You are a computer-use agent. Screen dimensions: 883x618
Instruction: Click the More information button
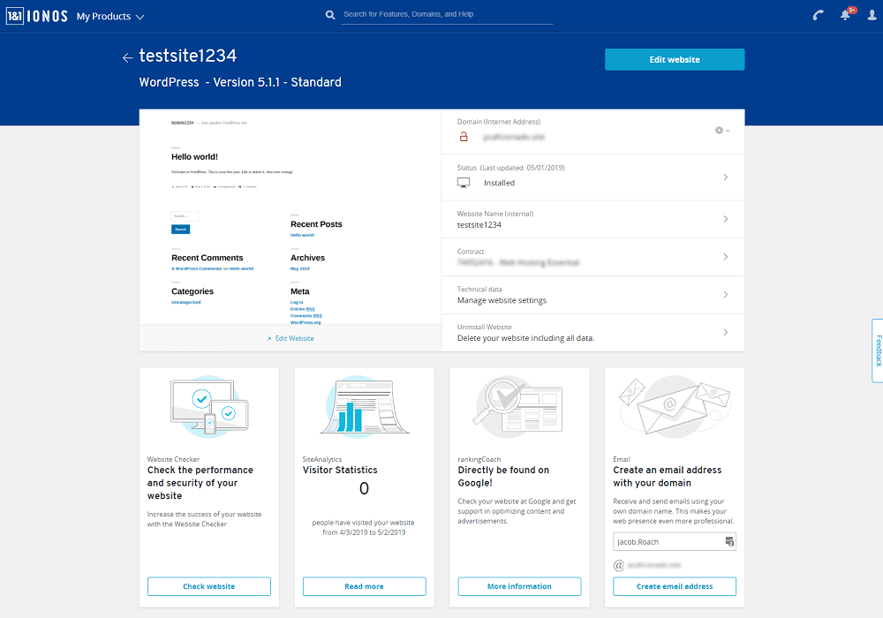point(519,586)
